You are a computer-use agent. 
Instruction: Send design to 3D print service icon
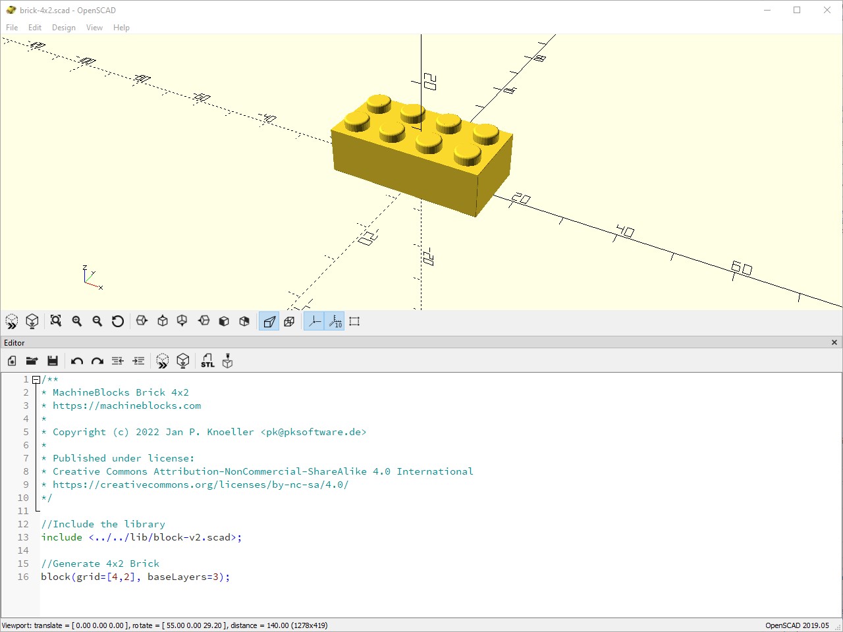click(227, 361)
